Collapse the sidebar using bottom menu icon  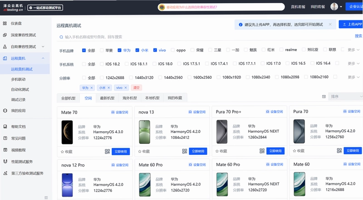click(x=46, y=197)
